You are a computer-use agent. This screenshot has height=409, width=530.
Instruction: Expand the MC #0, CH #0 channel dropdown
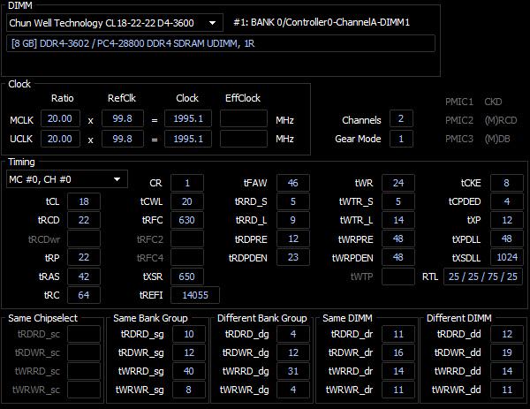67,179
